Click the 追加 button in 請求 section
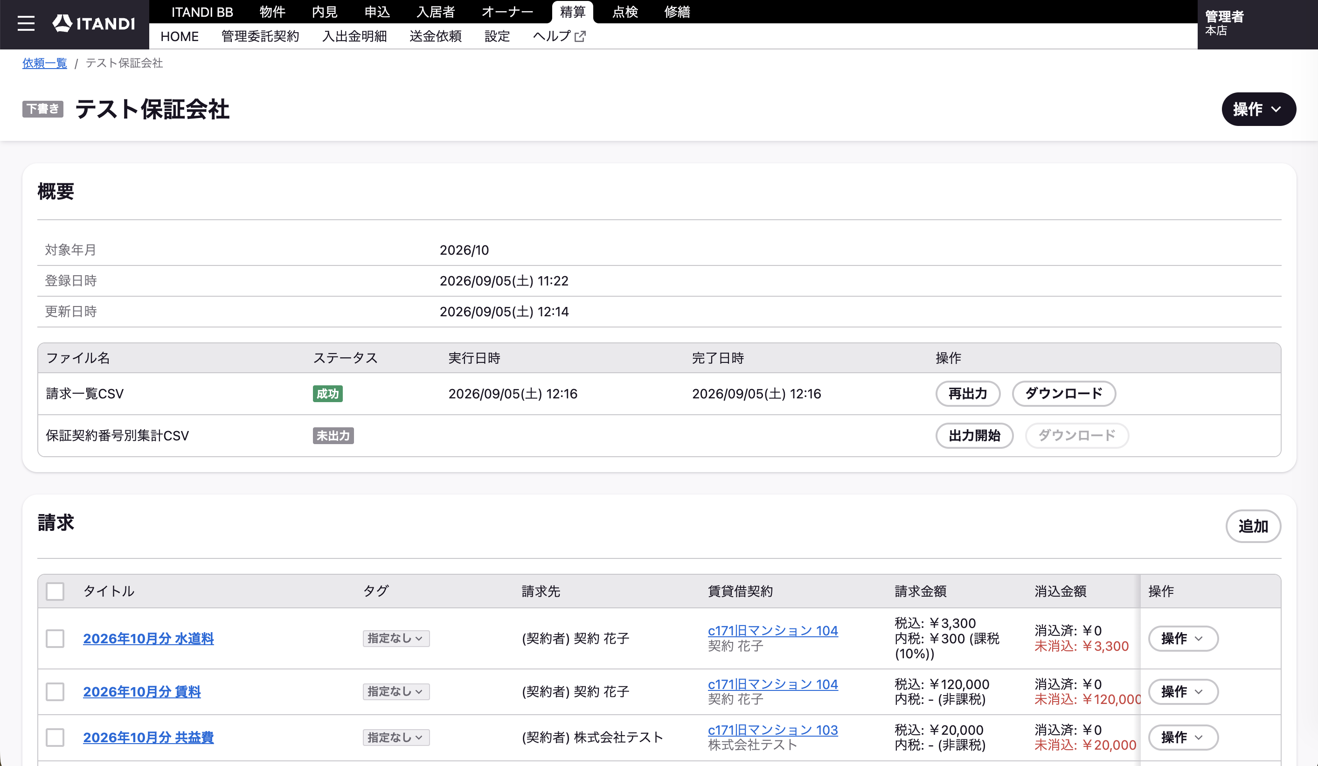The width and height of the screenshot is (1318, 766). [x=1253, y=526]
